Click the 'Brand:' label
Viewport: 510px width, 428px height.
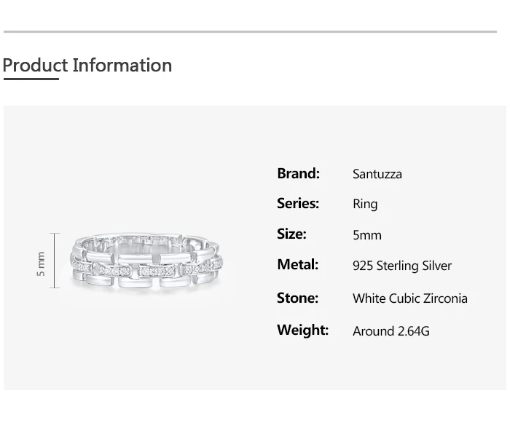click(x=299, y=173)
